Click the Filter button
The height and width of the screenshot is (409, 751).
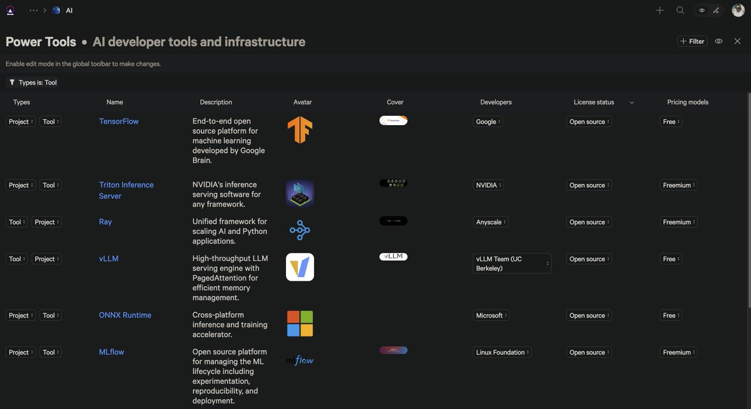click(692, 41)
